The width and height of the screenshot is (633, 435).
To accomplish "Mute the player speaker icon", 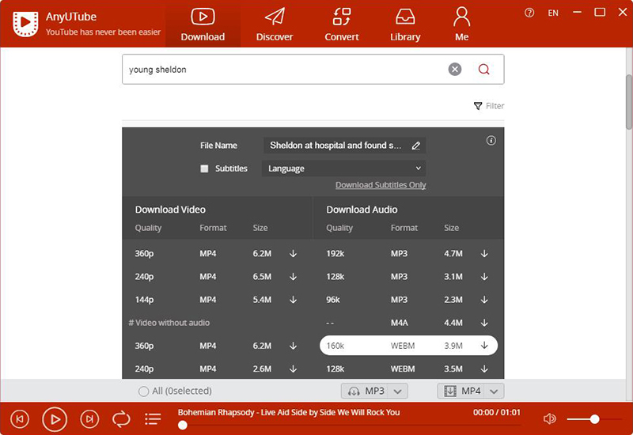I will (550, 419).
